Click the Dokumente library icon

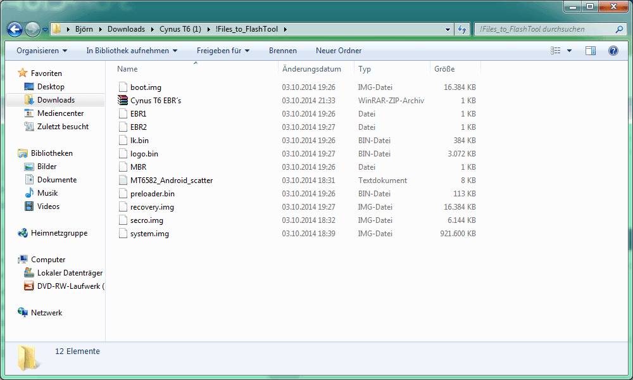tap(29, 180)
